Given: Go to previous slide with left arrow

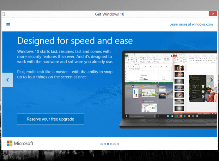Looking at the screenshot, I should point(8,80).
